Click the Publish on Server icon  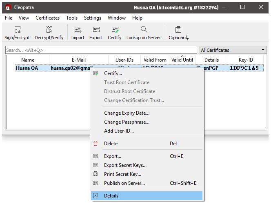(x=96, y=183)
